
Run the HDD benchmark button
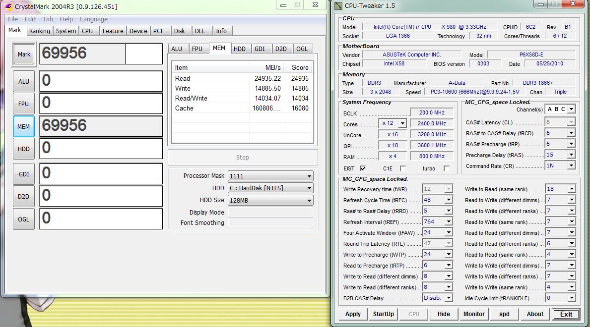24,149
